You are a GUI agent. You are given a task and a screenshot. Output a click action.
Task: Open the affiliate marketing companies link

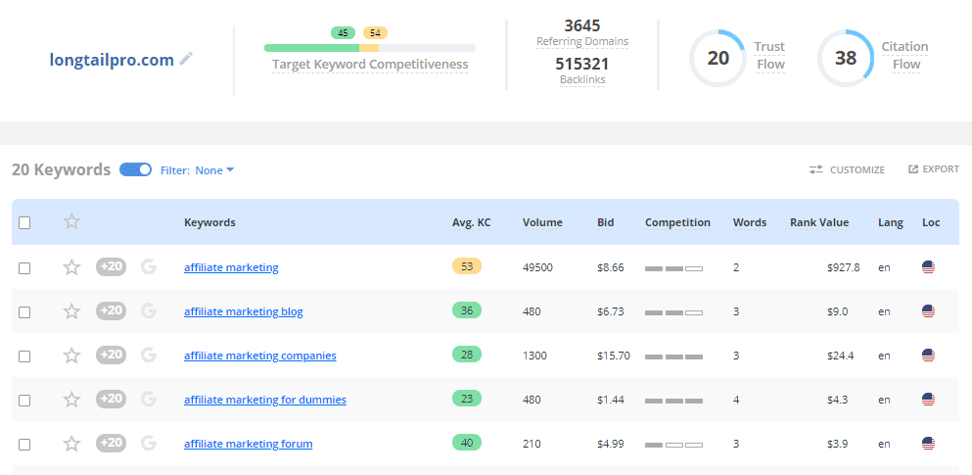(x=260, y=356)
